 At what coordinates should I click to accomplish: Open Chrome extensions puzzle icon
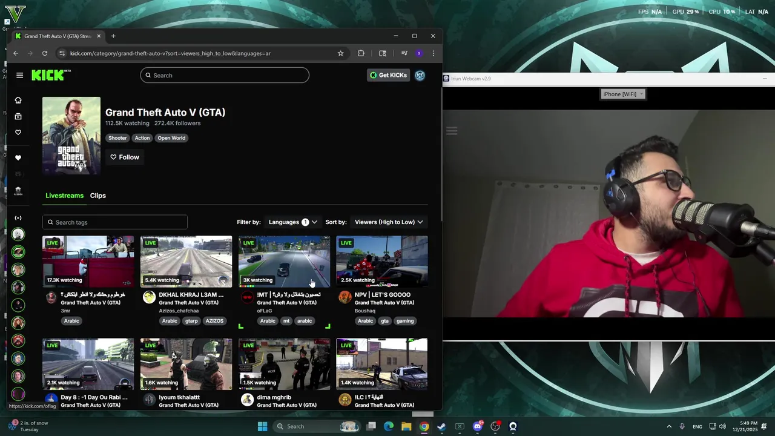pos(361,53)
